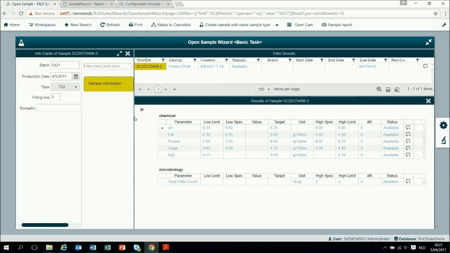Click the Salt parameter link
The width and height of the screenshot is (450, 253).
(x=171, y=155)
